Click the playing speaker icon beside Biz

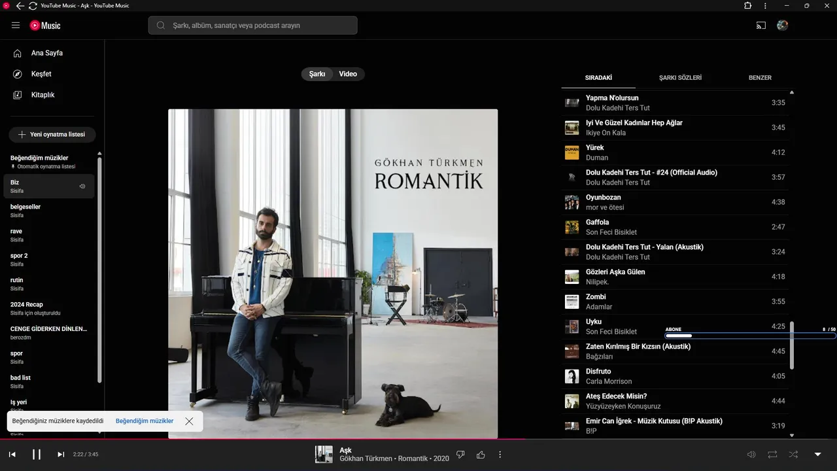pos(82,186)
